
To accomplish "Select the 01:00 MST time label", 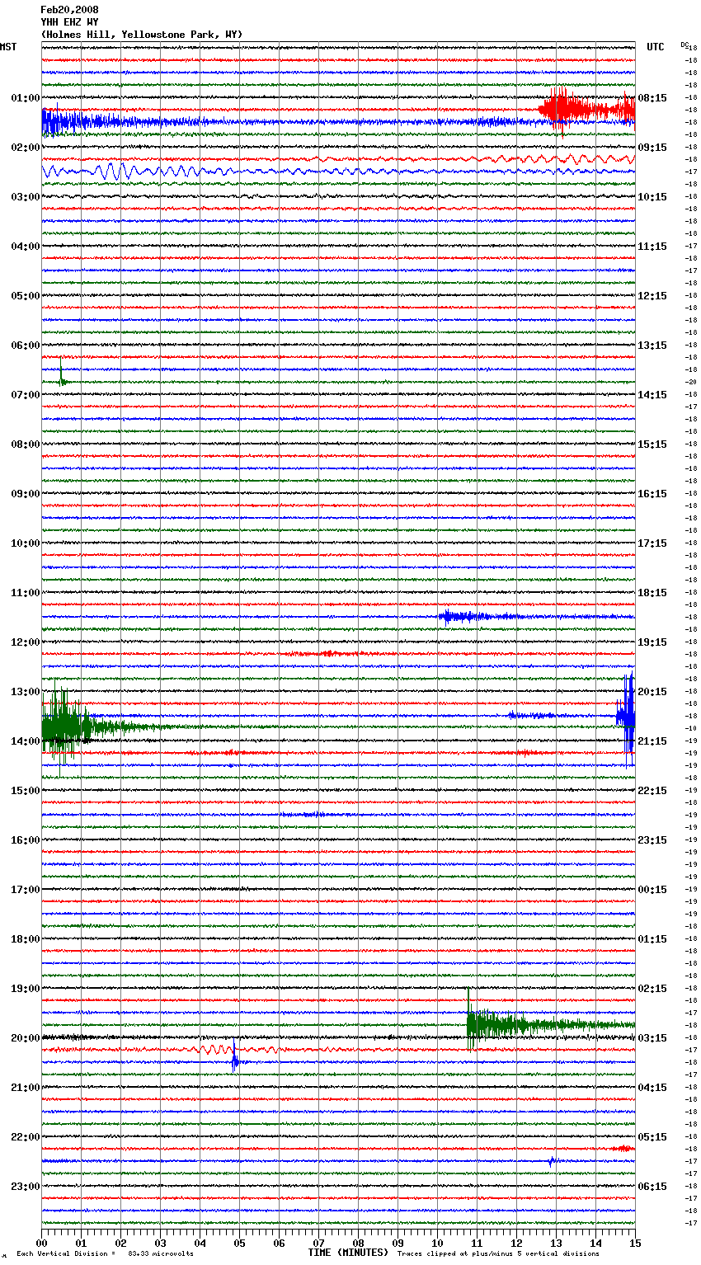I will (26, 98).
